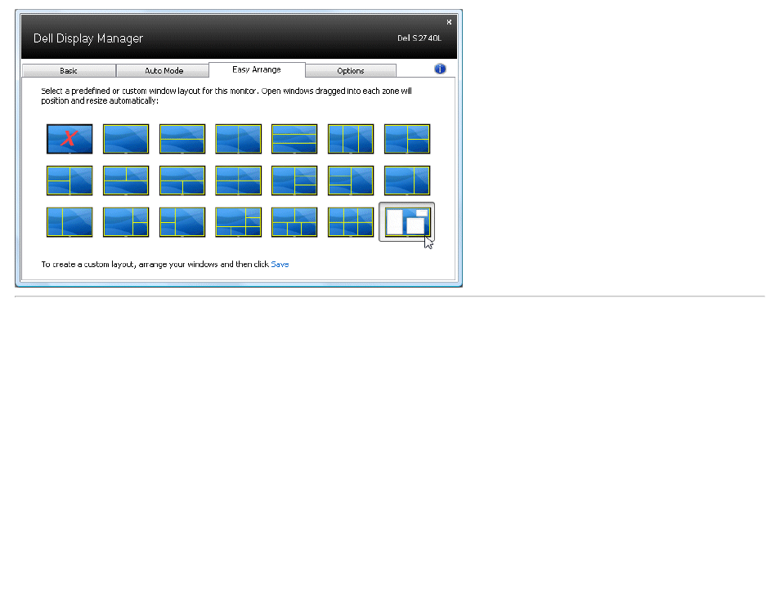The width and height of the screenshot is (780, 602).
Task: Choose layout with three stacked zones on left
Action: pyautogui.click(x=351, y=181)
